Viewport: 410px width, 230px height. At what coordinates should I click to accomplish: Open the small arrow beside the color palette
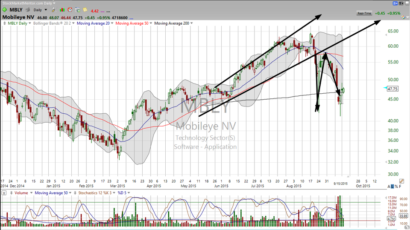(x=407, y=17)
